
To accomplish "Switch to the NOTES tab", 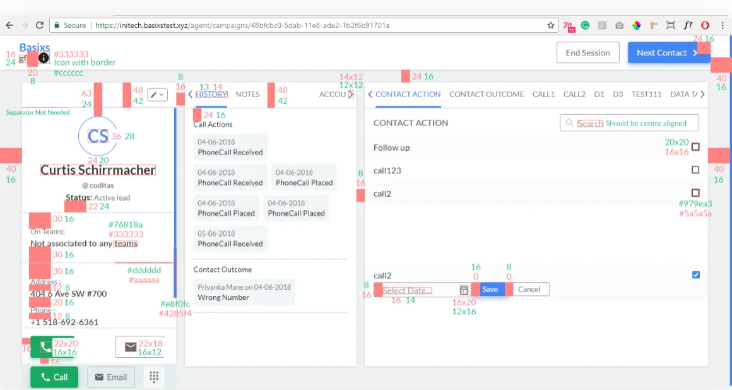I will pyautogui.click(x=247, y=95).
